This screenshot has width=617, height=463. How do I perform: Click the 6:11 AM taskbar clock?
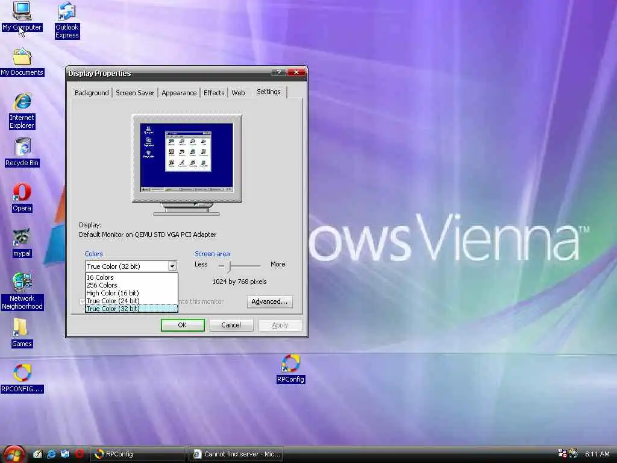(x=597, y=454)
